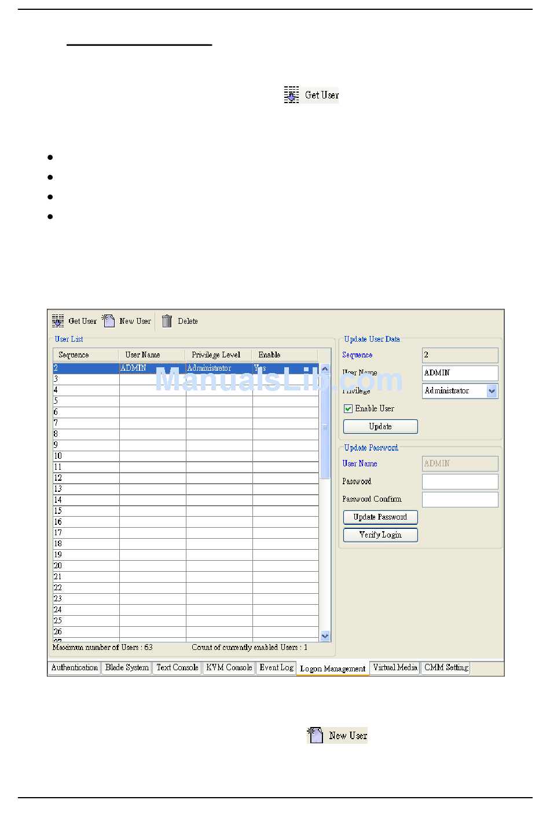The height and width of the screenshot is (822, 550).
Task: Select the KVM Console tab
Action: point(229,668)
